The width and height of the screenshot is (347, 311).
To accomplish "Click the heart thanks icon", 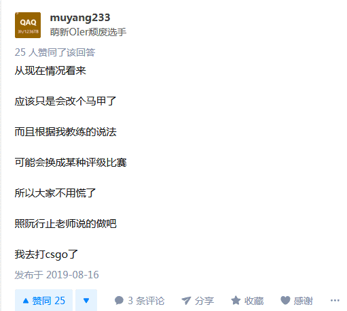I will click(285, 301).
